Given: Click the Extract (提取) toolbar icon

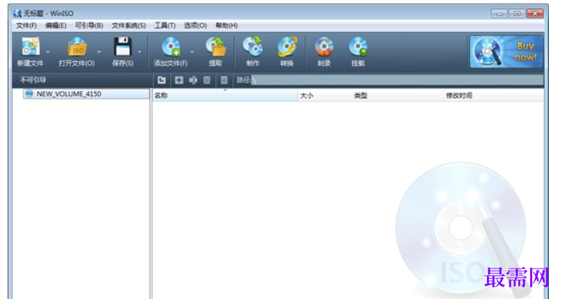Looking at the screenshot, I should [216, 47].
